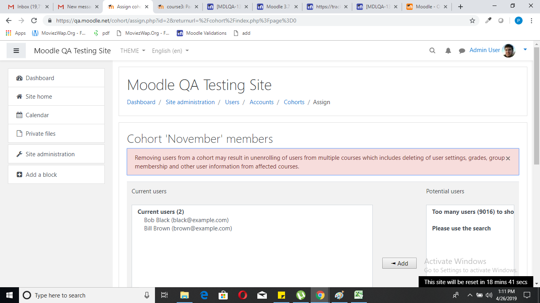This screenshot has height=303, width=540.
Task: Open the Windows Start button
Action: point(9,295)
